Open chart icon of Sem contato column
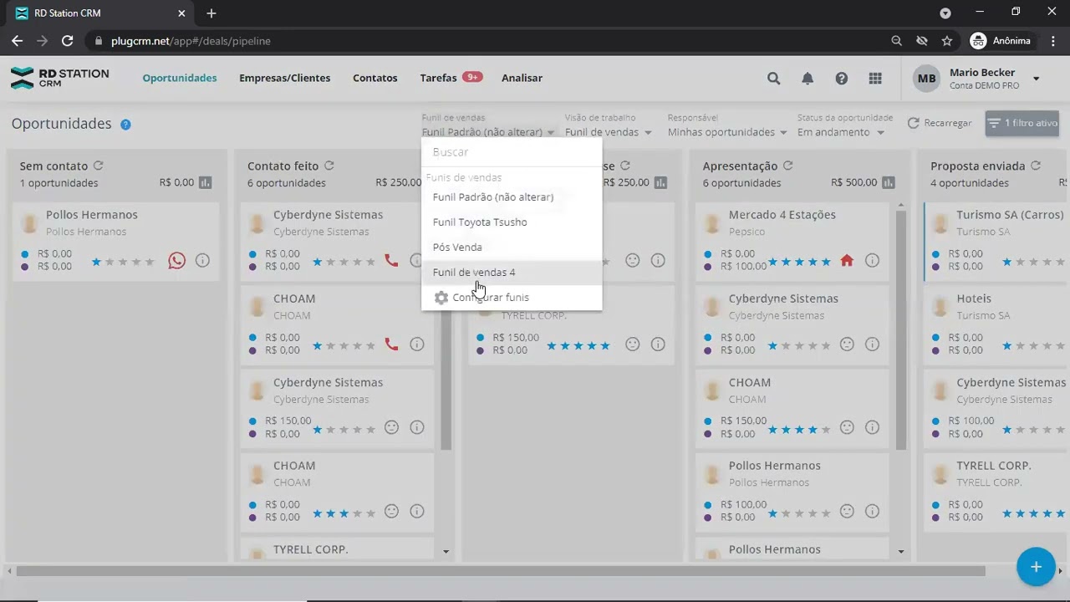 coord(206,182)
